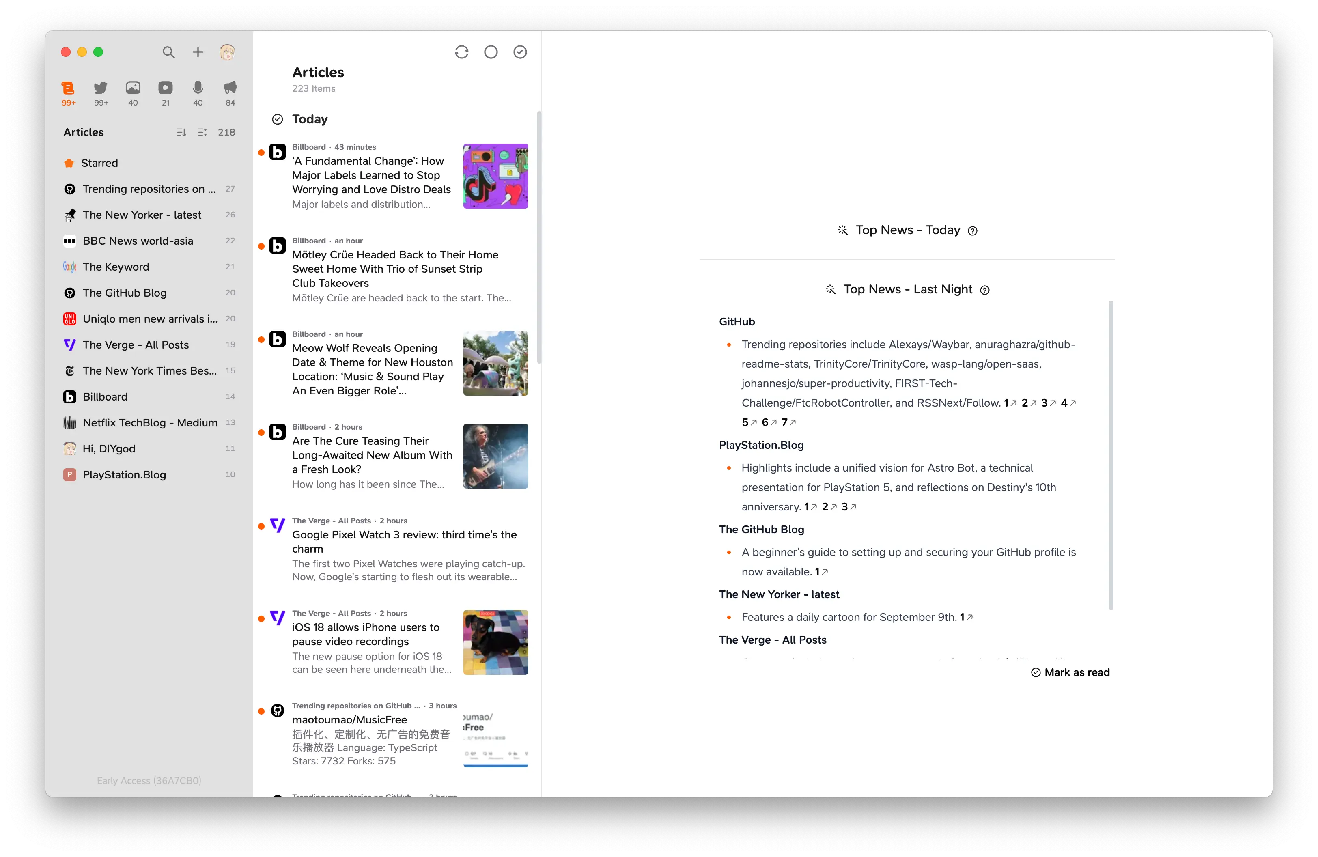Click the plus icon to add feed
The width and height of the screenshot is (1318, 857).
(x=198, y=52)
